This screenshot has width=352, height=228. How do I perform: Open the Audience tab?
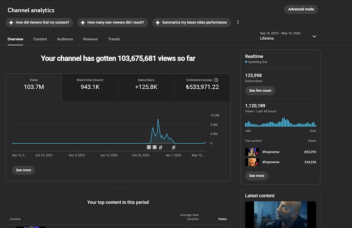point(65,39)
